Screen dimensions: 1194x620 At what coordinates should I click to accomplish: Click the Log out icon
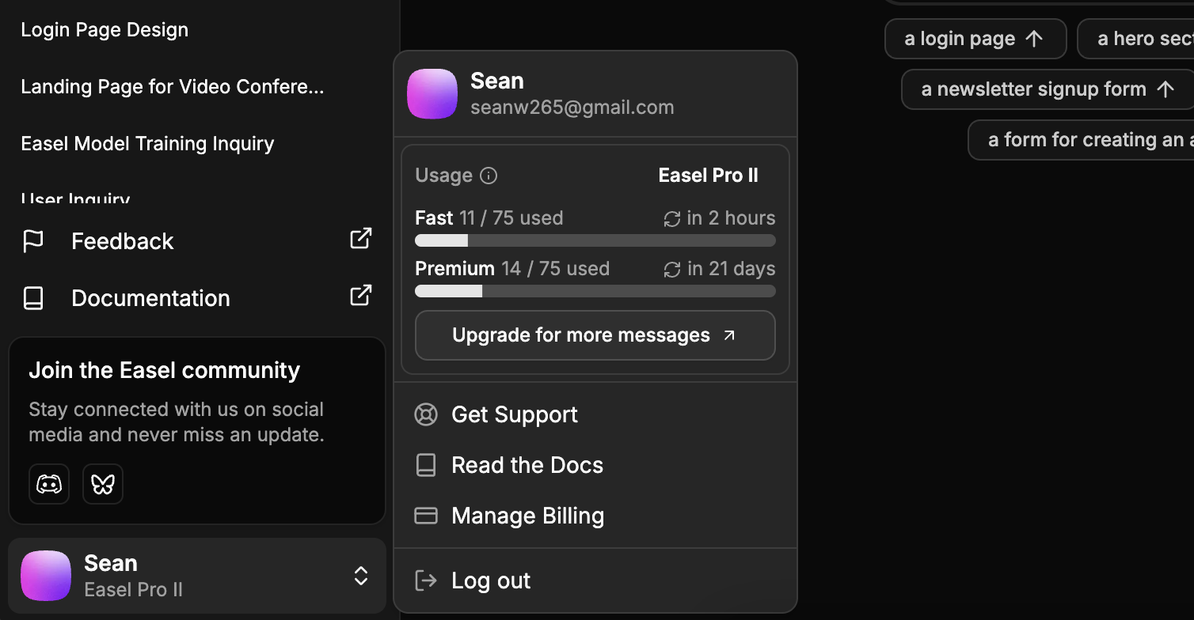point(426,580)
